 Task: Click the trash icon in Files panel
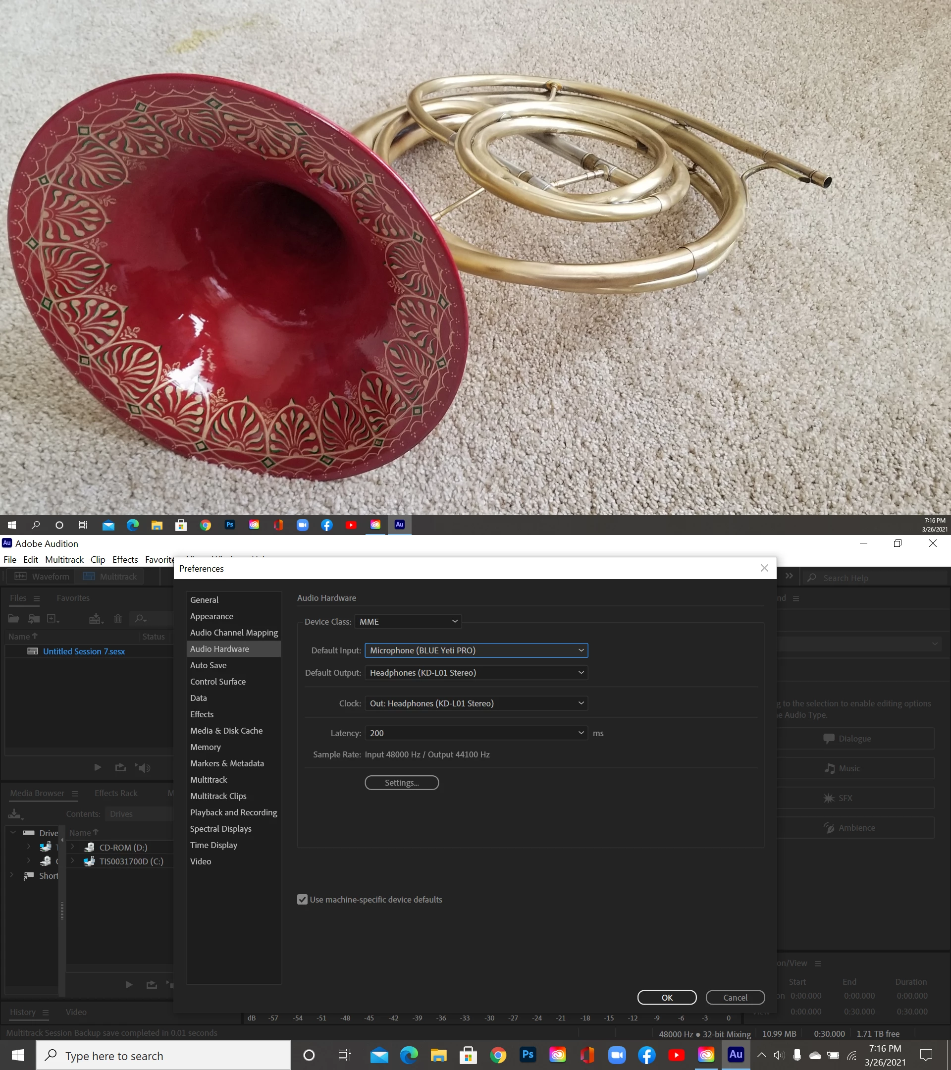(x=118, y=619)
